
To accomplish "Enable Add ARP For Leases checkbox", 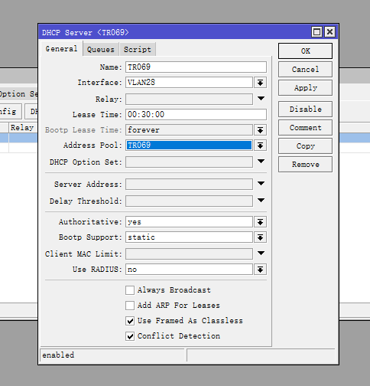I will coord(130,306).
